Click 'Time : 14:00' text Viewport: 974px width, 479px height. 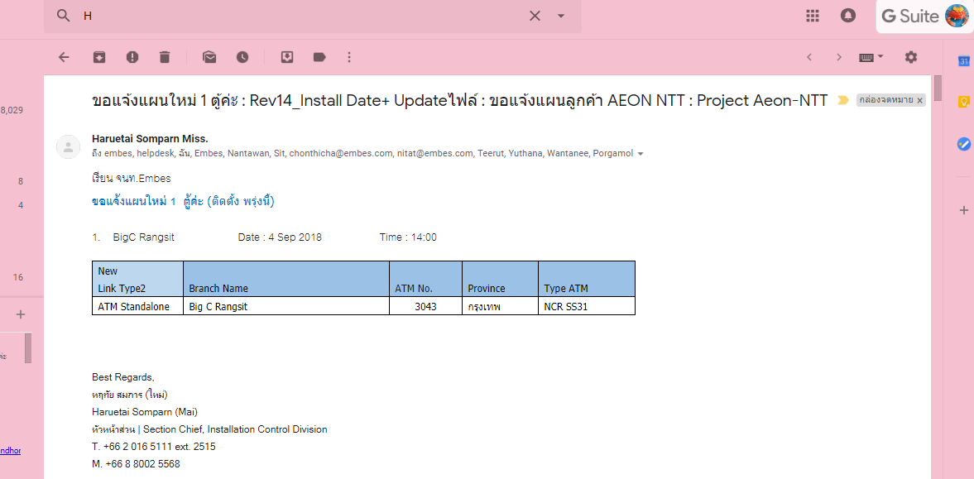408,237
